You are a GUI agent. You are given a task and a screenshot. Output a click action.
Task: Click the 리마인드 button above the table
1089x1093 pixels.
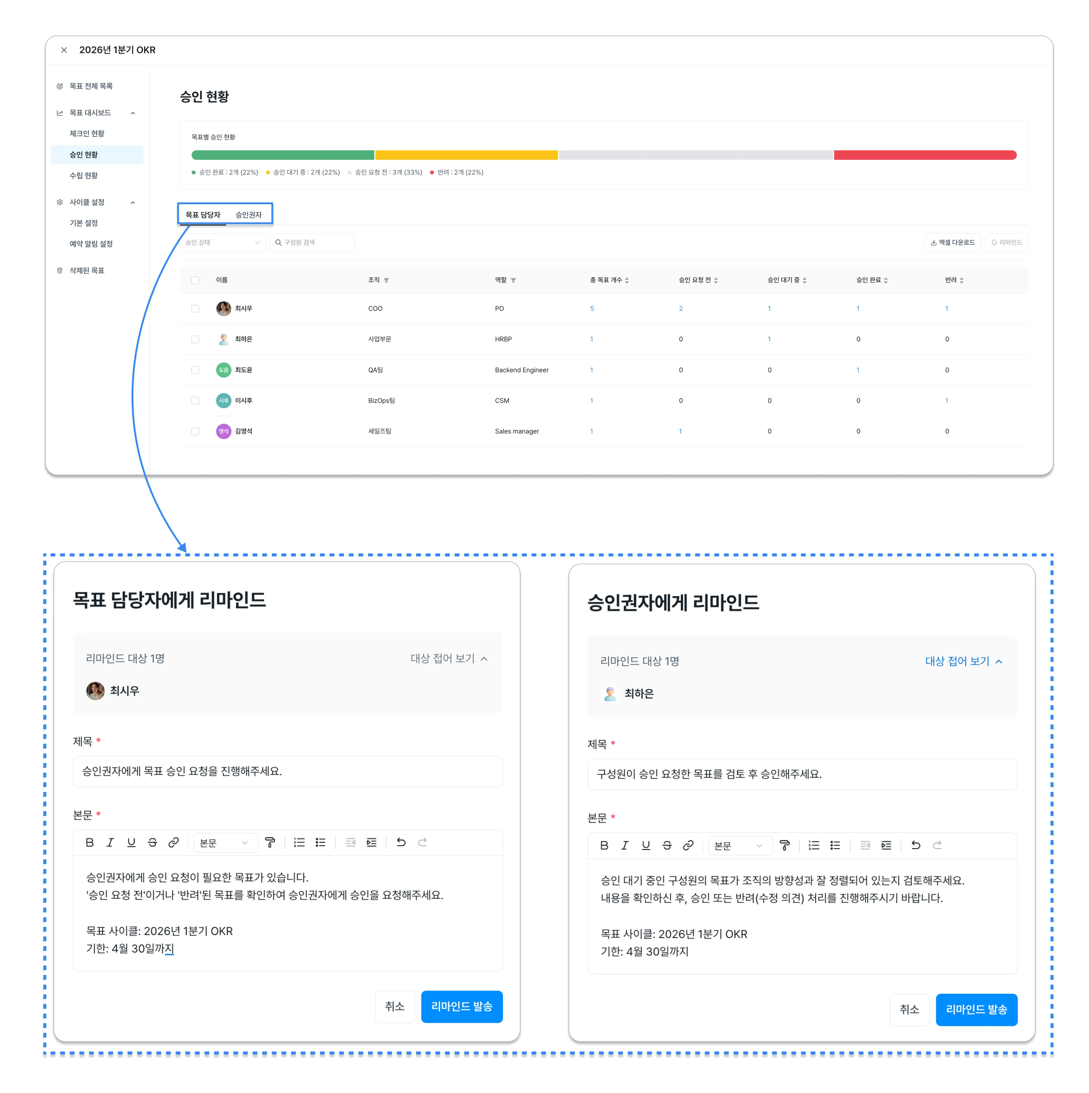click(x=1006, y=242)
